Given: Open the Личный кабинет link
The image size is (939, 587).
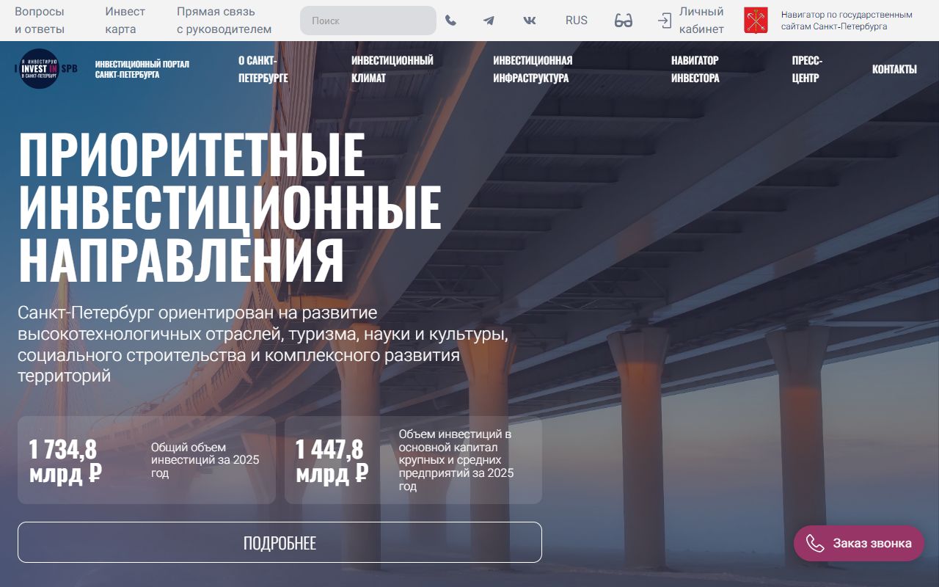Looking at the screenshot, I should 701,21.
